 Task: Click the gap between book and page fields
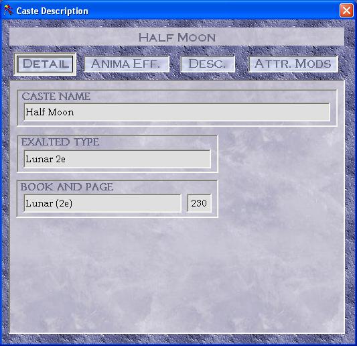[x=184, y=203]
